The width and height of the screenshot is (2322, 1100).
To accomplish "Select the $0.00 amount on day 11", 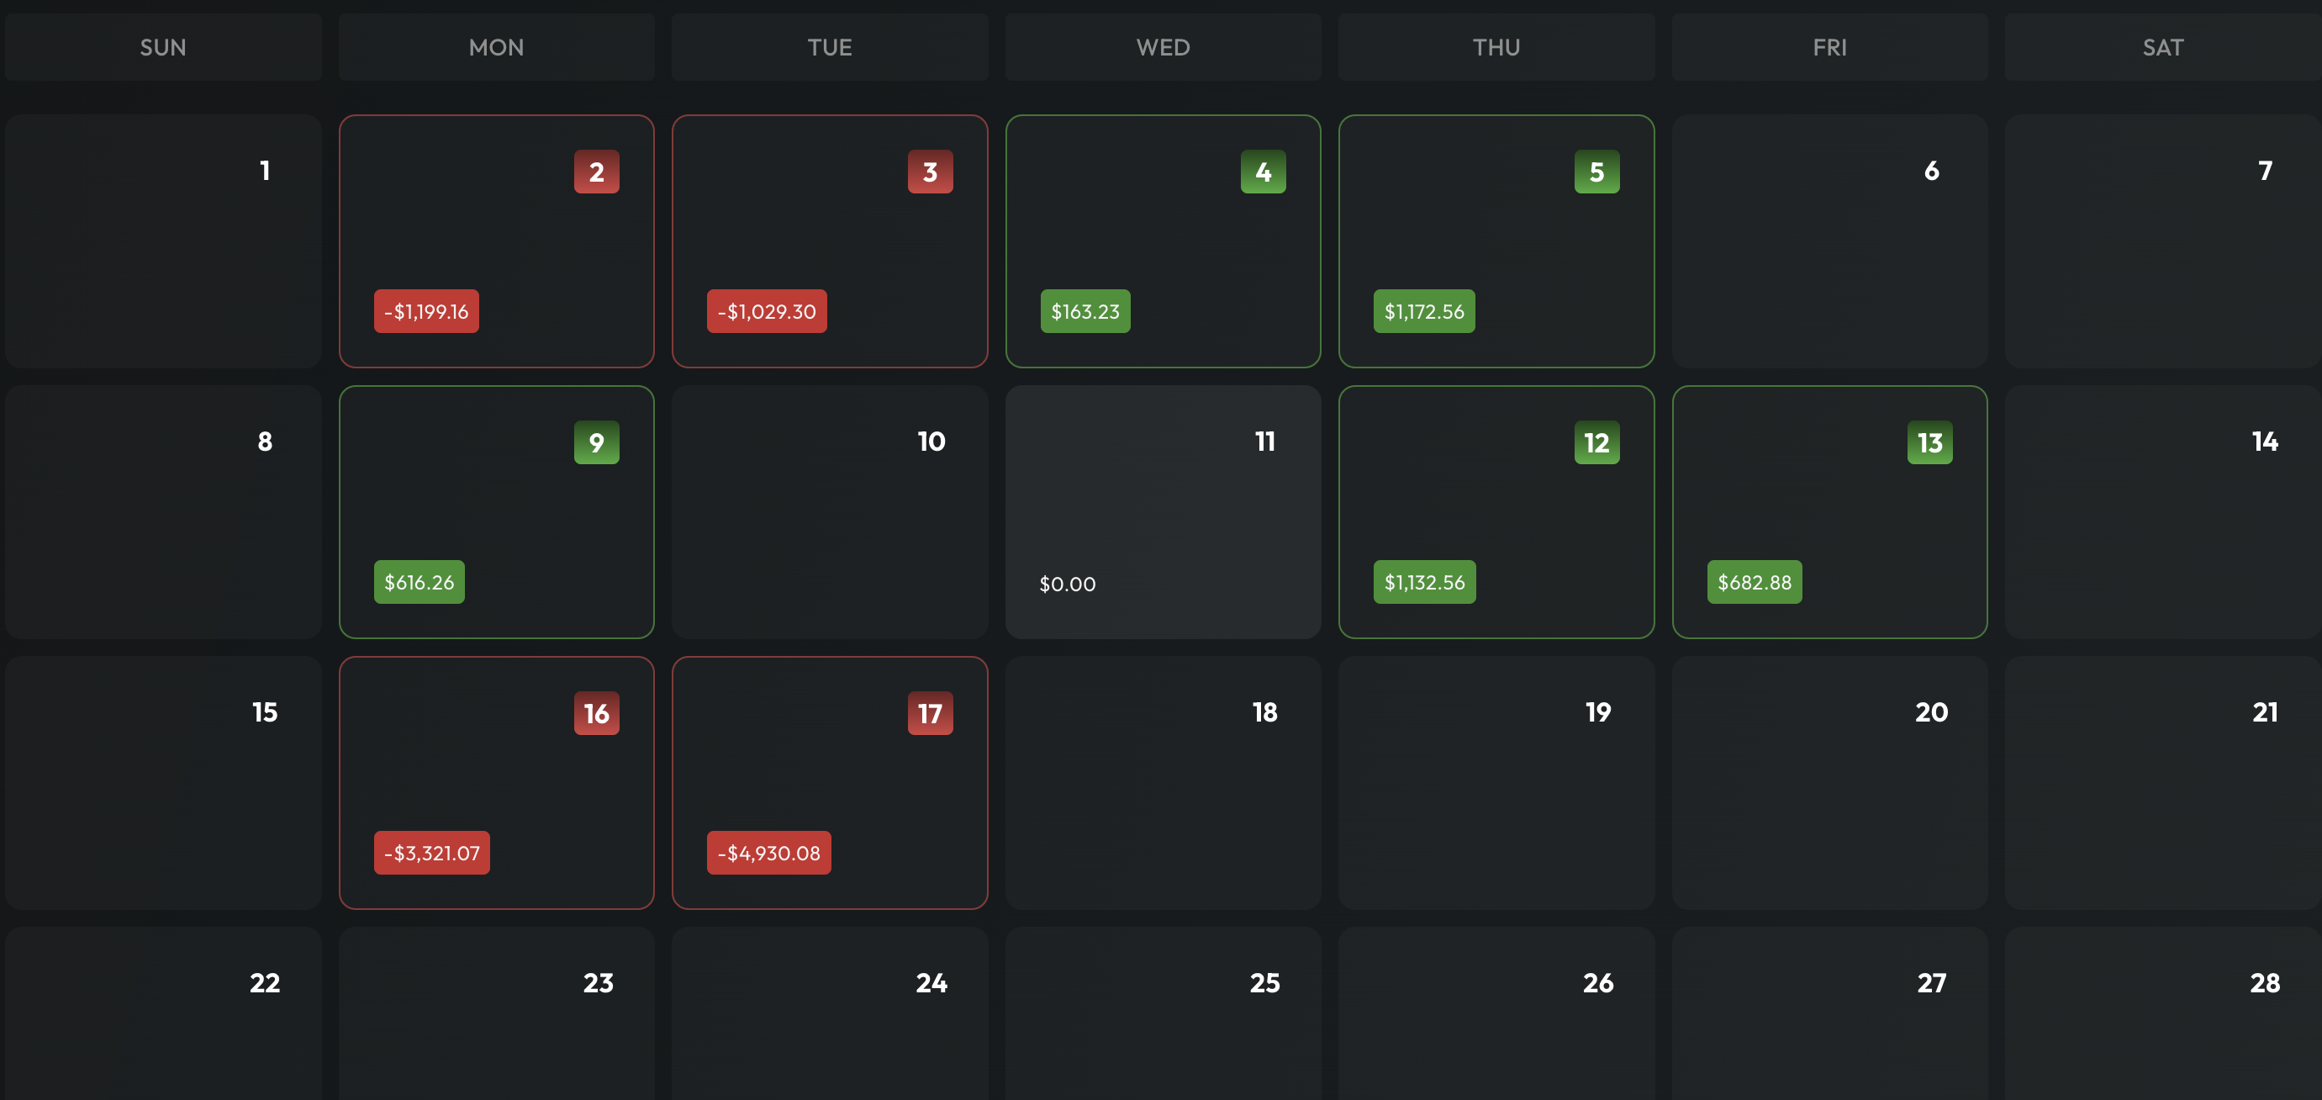I will click(1067, 584).
